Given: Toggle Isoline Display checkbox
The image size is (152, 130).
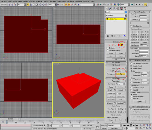Looking at the screenshot, I should click(x=131, y=69).
